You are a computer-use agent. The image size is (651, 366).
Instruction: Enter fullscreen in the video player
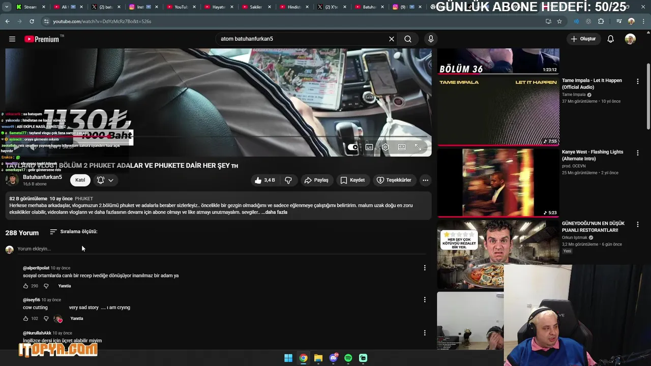(x=418, y=147)
